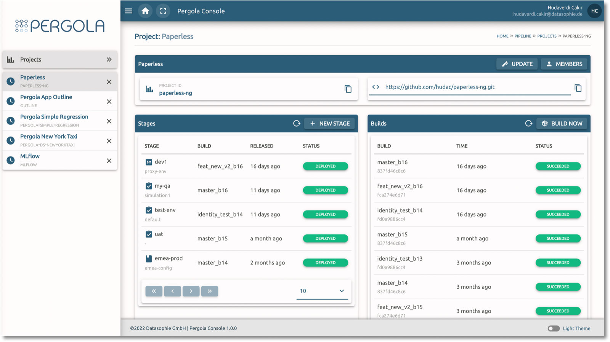Screen dimensions: 610x342
Task: Refresh the Builds list
Action: pos(528,123)
